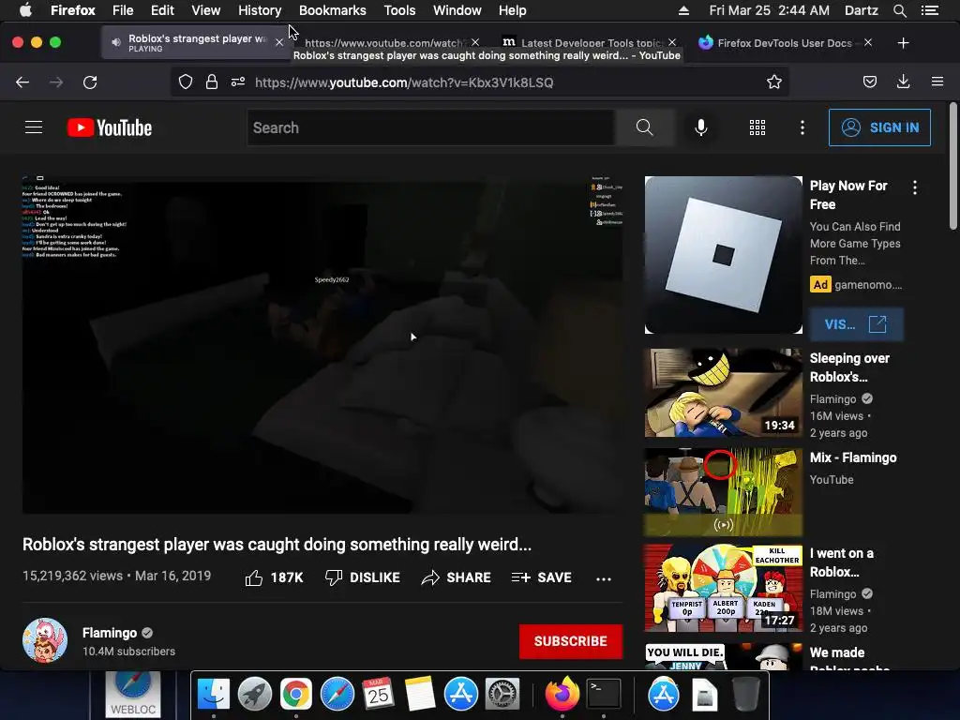Open the tracking protection shield icon
Screen dimensions: 960x720
186,82
